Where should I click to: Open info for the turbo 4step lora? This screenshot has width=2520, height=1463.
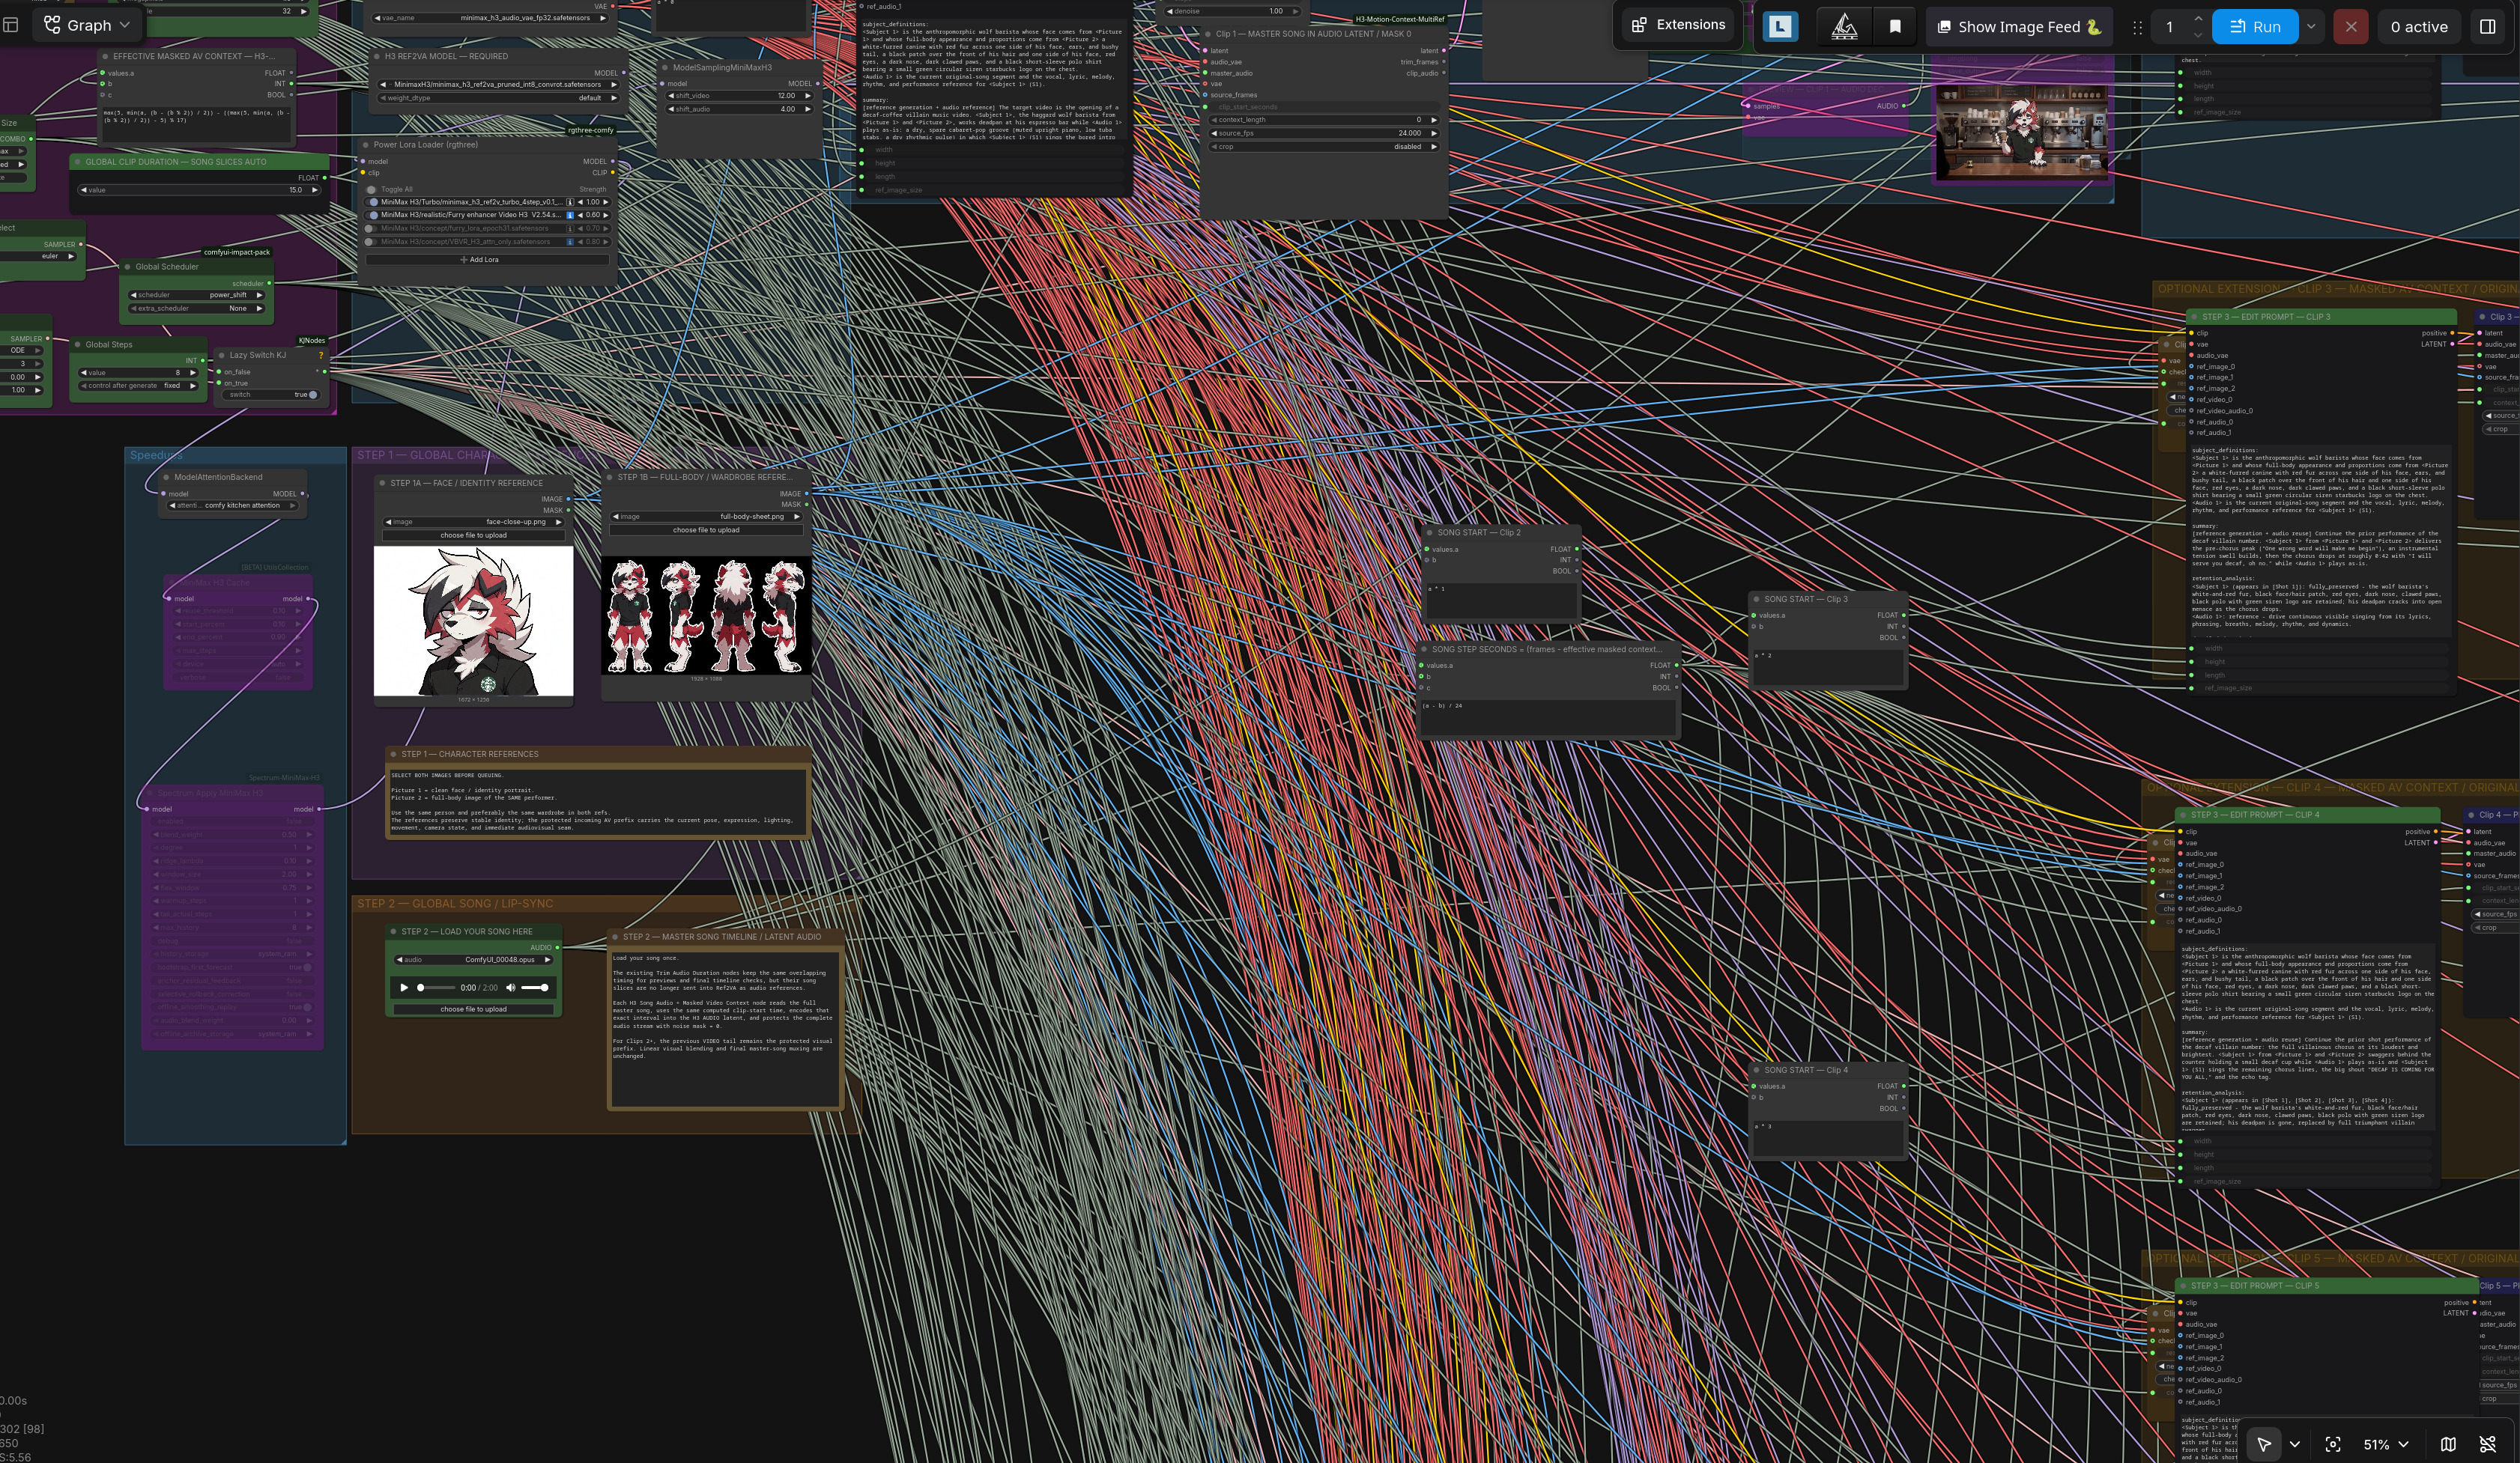pos(570,202)
